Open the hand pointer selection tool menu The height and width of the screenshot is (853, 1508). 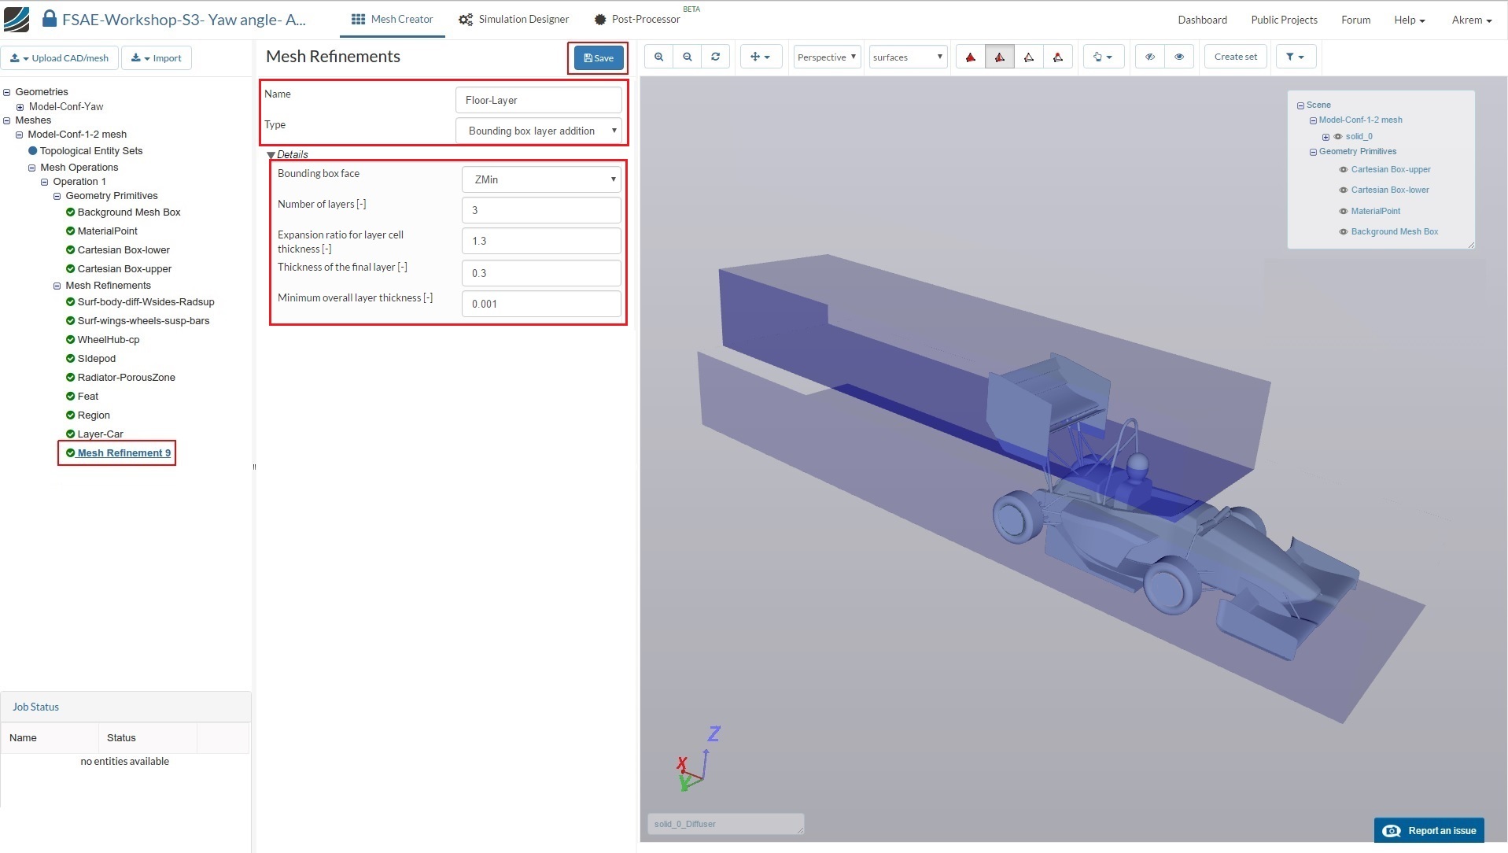tap(1102, 57)
